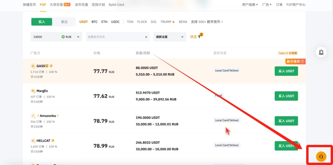The image size is (333, 165).
Task: Select the 买入 (Buy) toggle
Action: tap(42, 22)
